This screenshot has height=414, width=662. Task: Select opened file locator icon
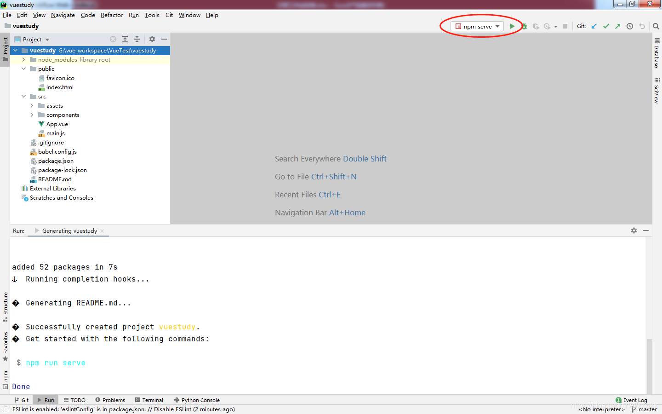(x=113, y=39)
